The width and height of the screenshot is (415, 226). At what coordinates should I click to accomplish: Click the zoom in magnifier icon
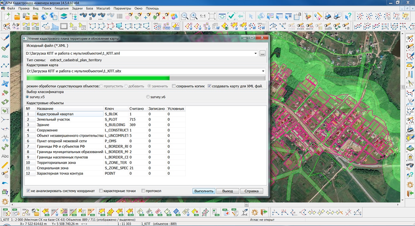pyautogui.click(x=193, y=16)
